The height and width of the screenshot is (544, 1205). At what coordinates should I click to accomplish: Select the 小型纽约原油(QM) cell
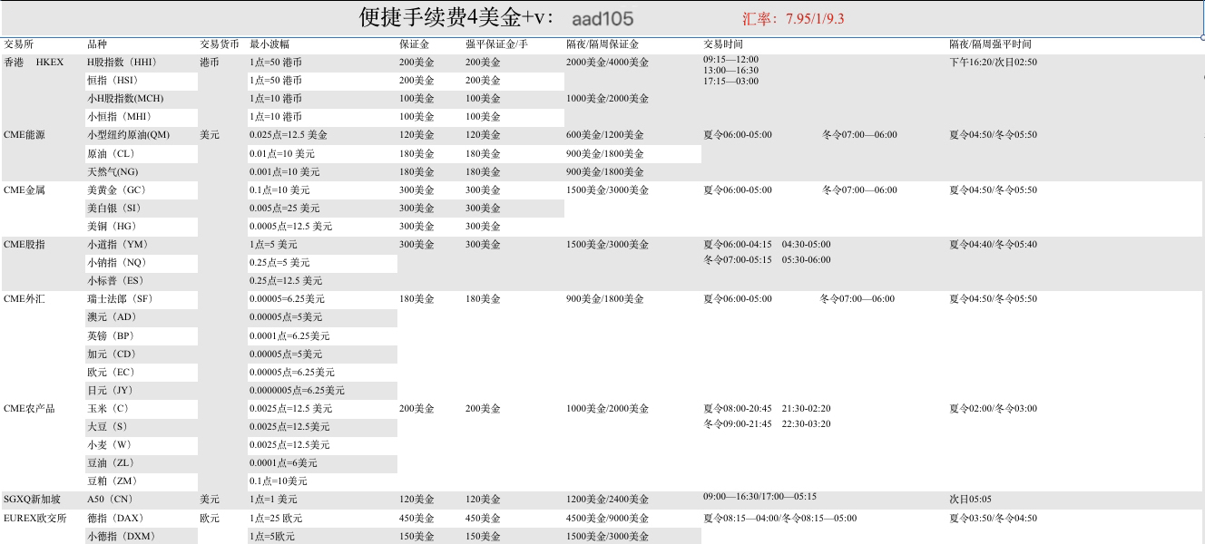point(128,135)
